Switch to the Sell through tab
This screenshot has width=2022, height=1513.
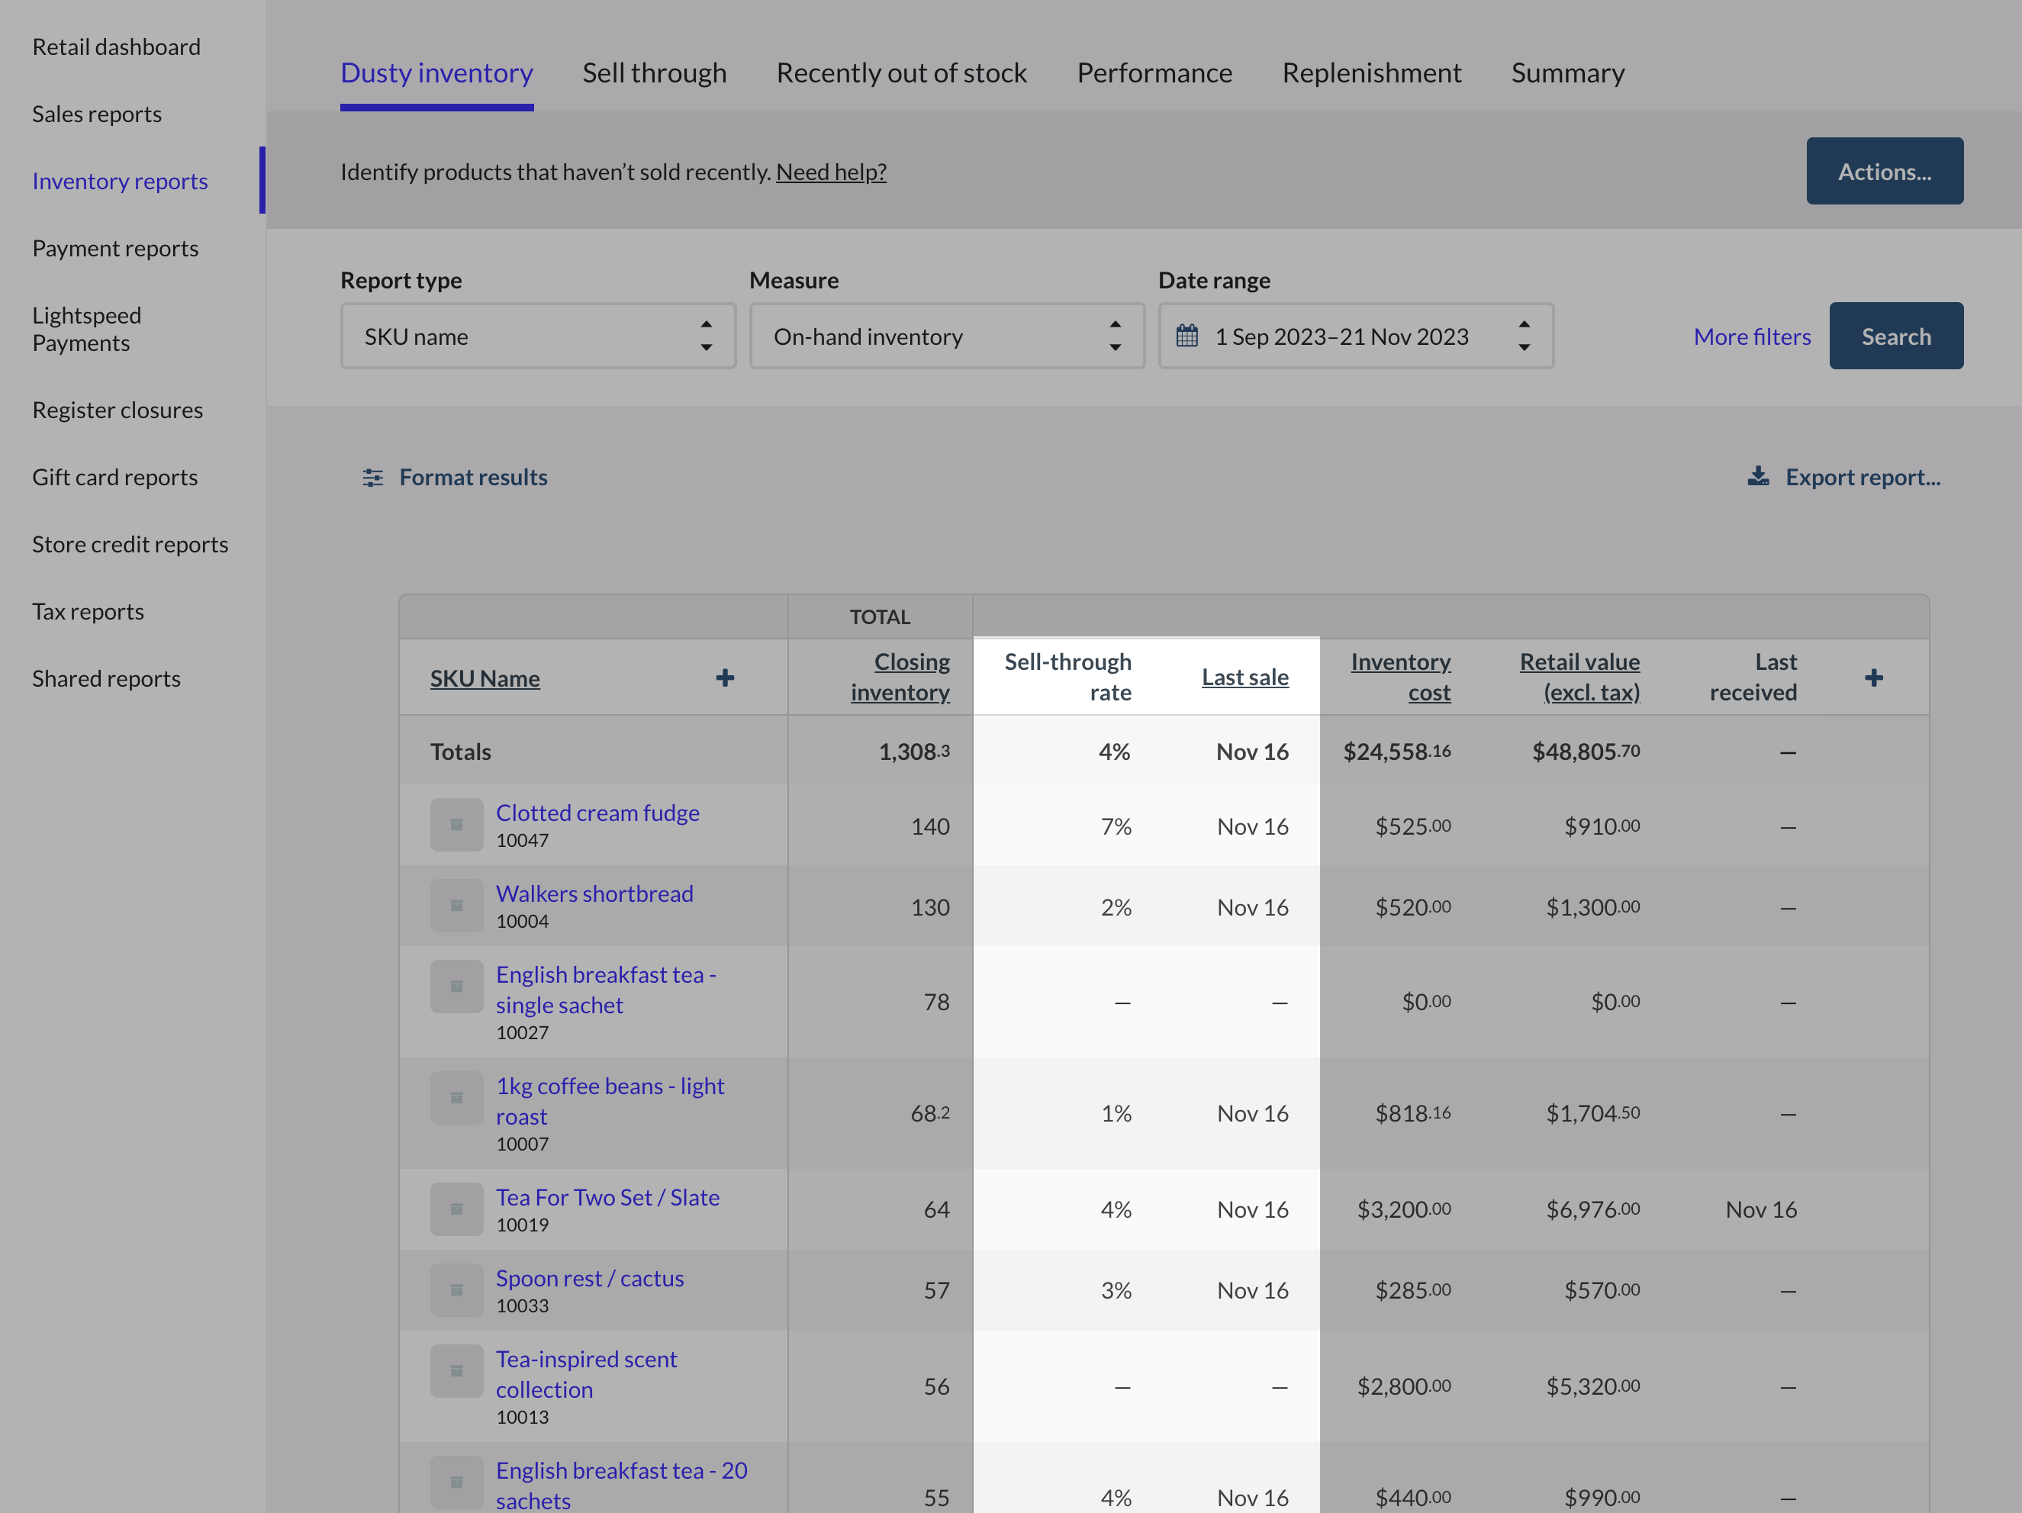coord(655,73)
